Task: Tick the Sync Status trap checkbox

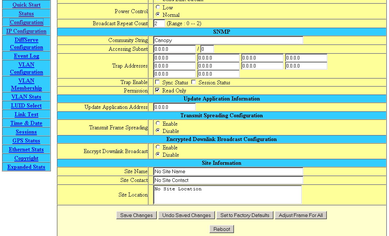Action: tap(157, 82)
